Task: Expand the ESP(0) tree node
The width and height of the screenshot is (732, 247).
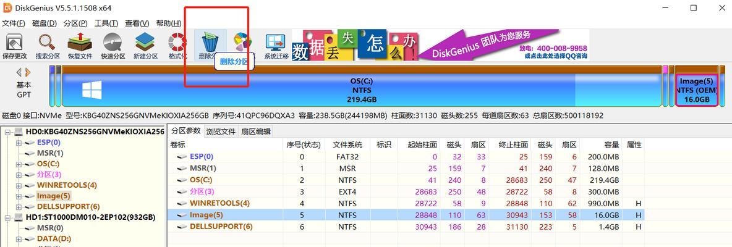Action: coord(19,143)
